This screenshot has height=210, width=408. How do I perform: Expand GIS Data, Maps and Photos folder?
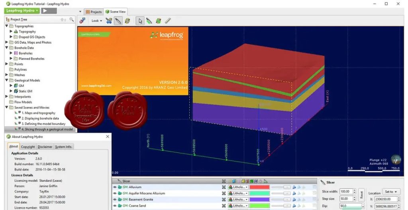[x=7, y=42]
